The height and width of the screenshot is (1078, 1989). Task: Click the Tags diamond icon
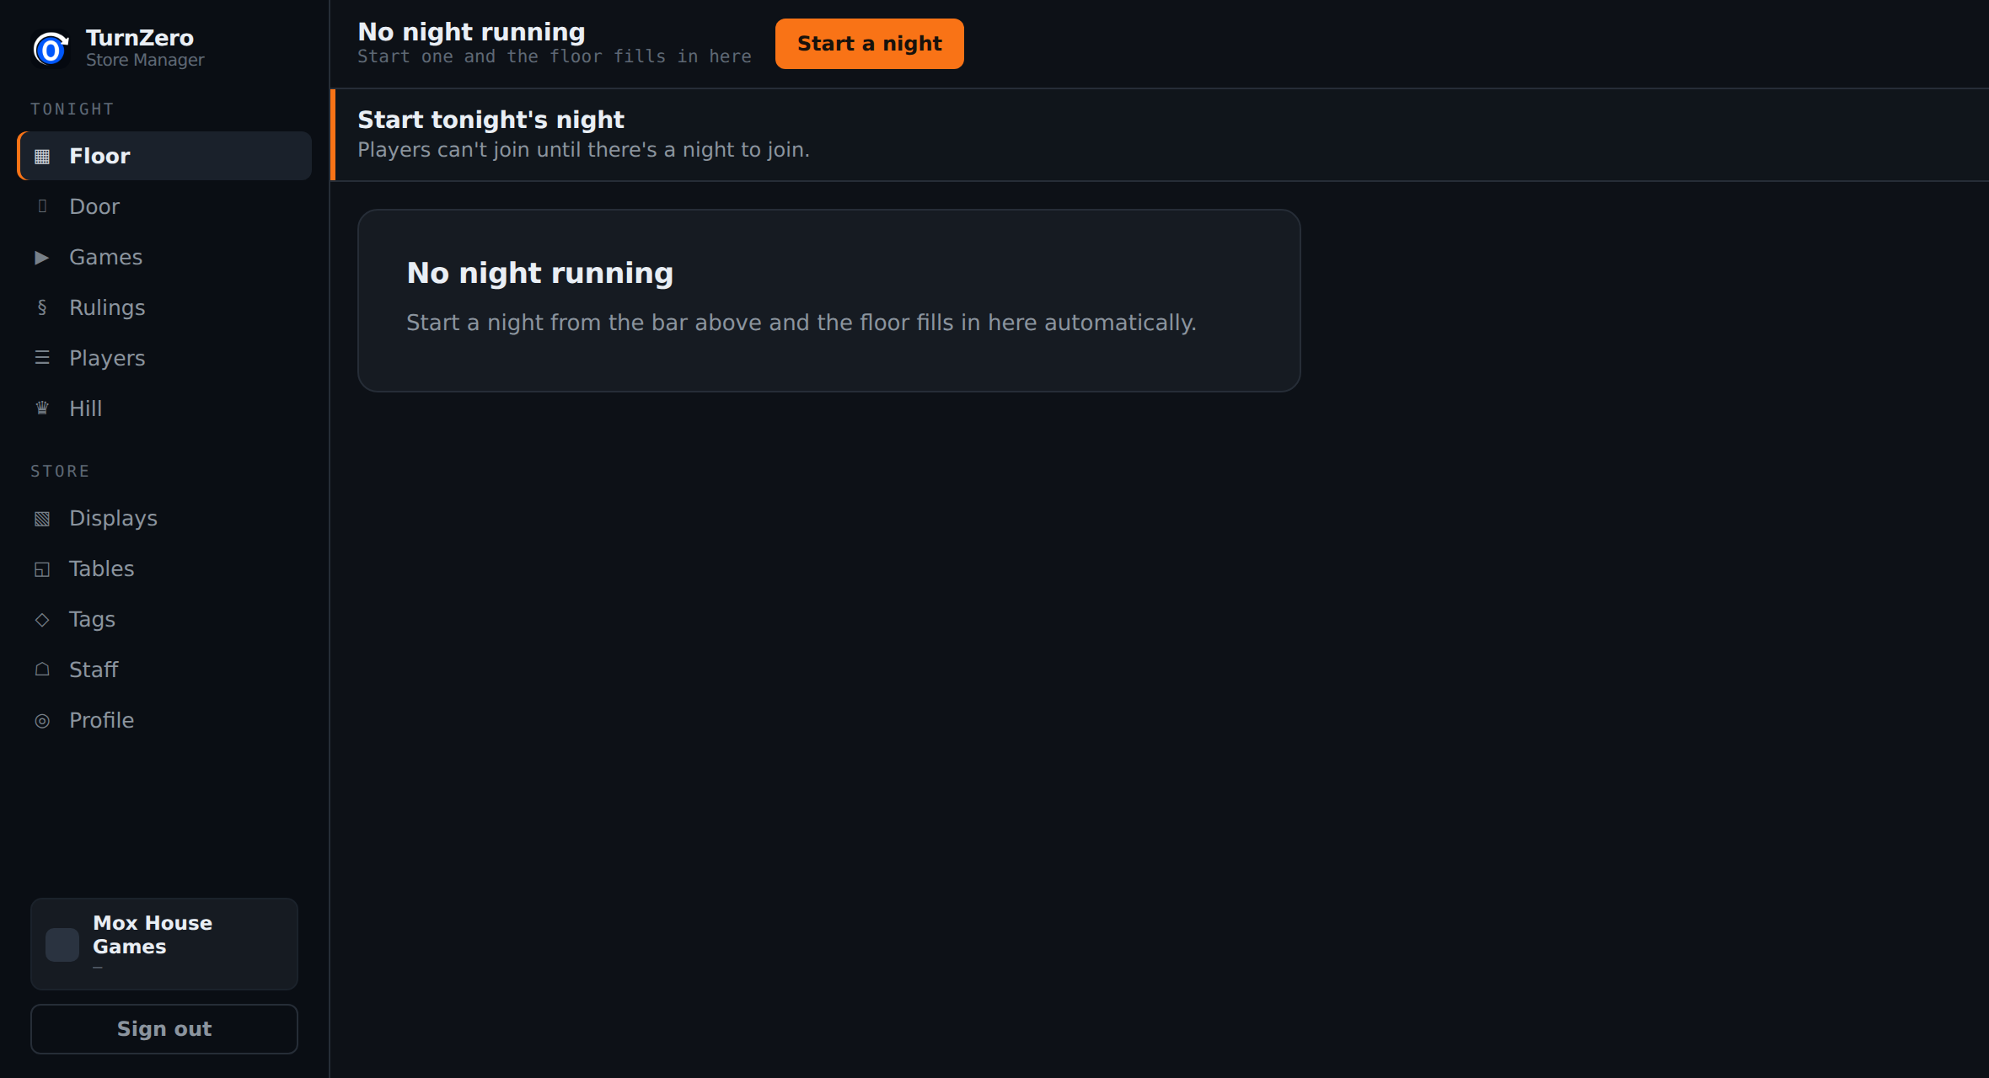(42, 620)
